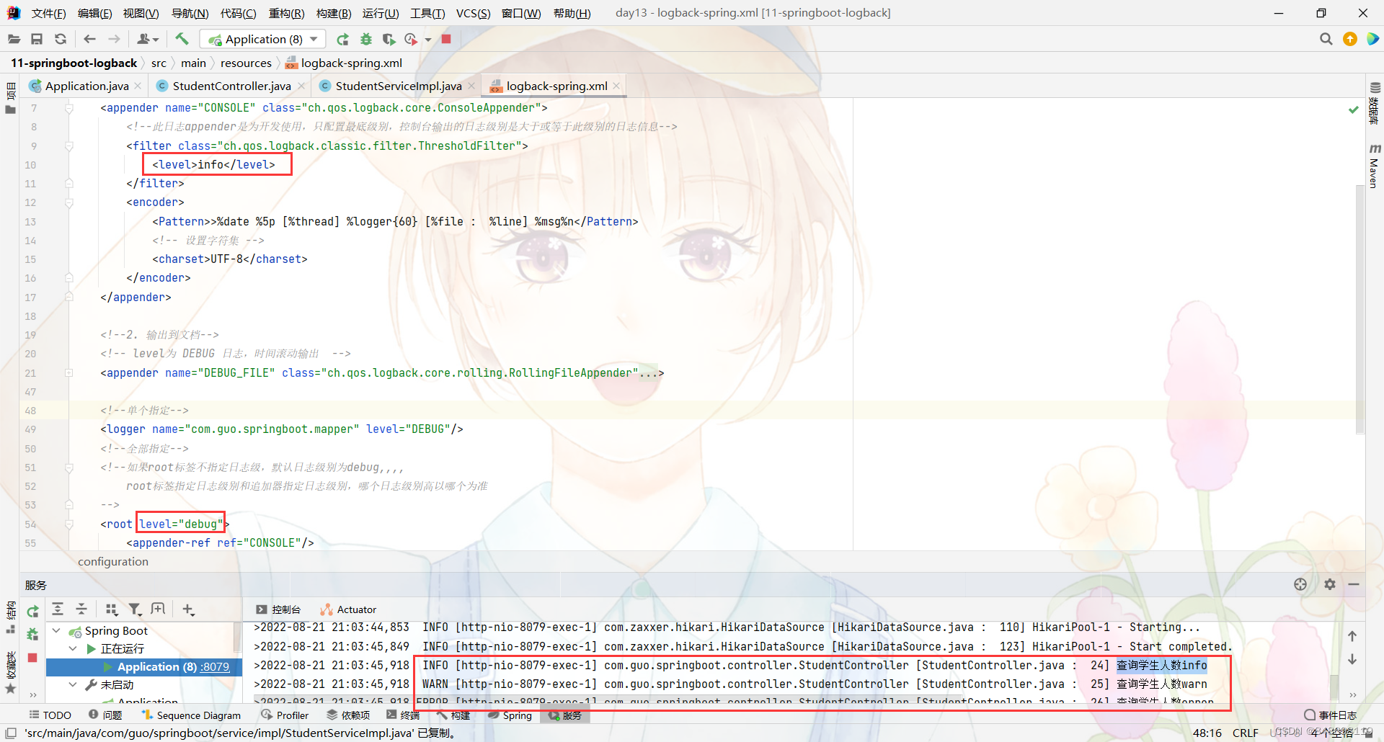
Task: Click the Open in New Tab icon in Services
Action: [159, 609]
